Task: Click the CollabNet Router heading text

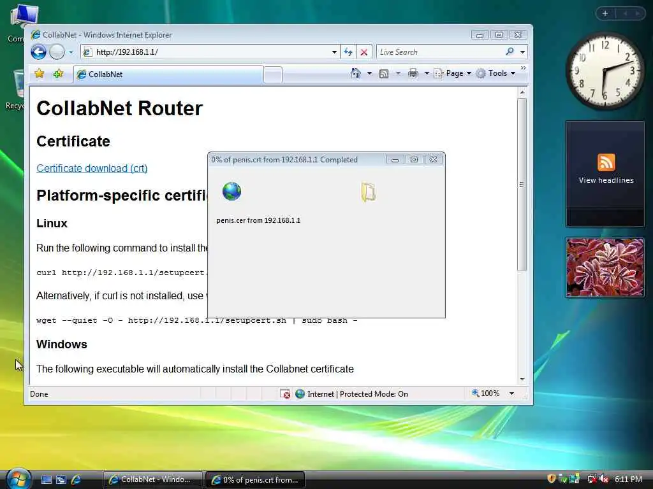Action: point(119,108)
